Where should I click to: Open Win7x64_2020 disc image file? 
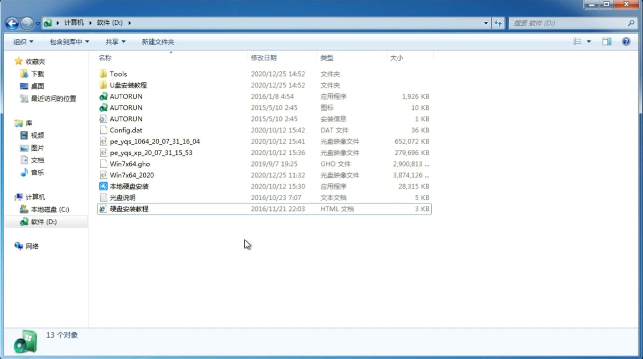(x=132, y=175)
